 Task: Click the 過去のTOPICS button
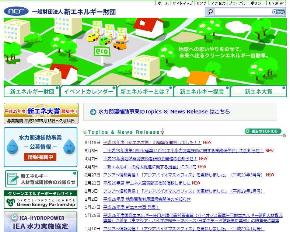pyautogui.click(x=263, y=131)
